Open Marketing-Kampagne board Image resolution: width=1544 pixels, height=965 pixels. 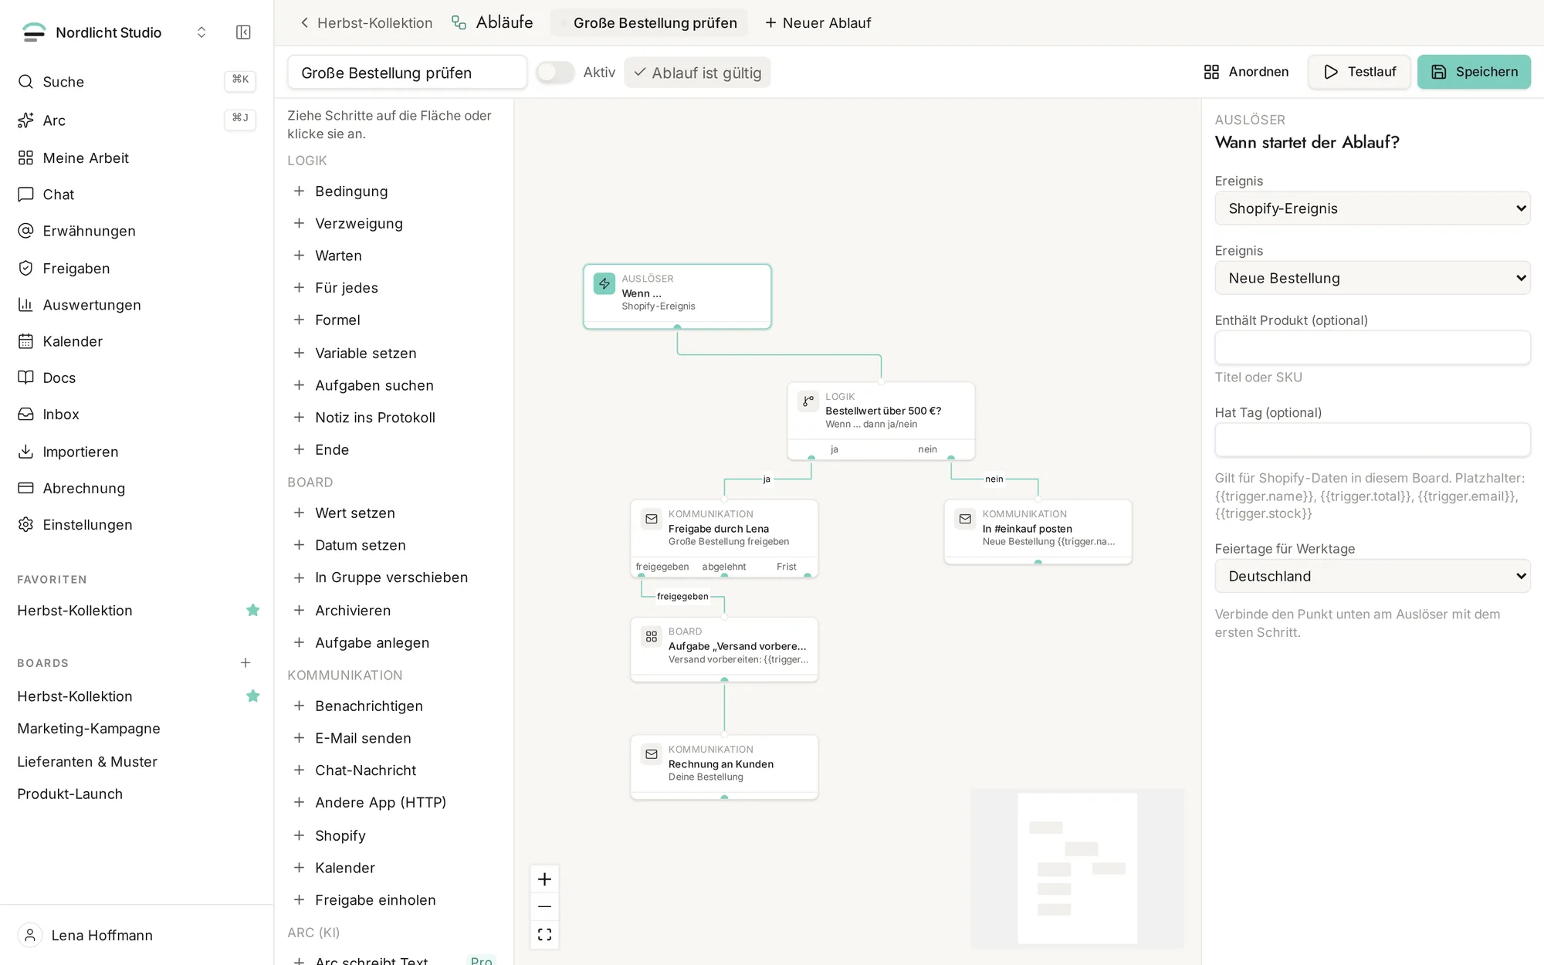click(89, 728)
